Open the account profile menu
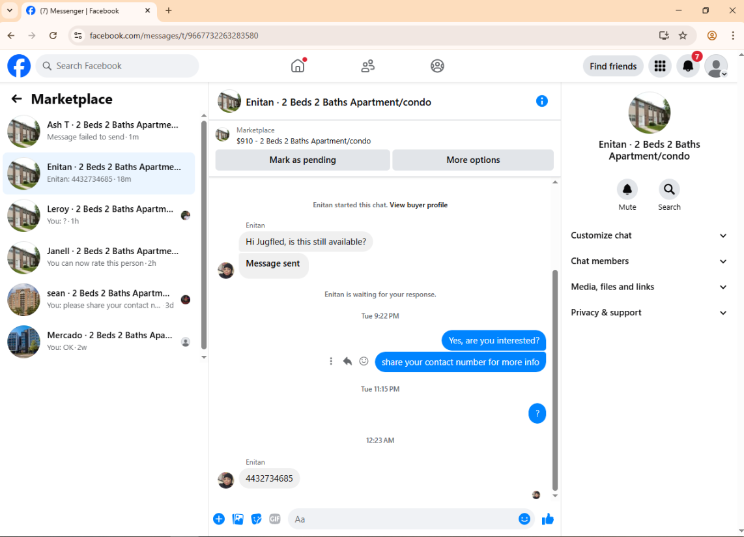 tap(716, 66)
